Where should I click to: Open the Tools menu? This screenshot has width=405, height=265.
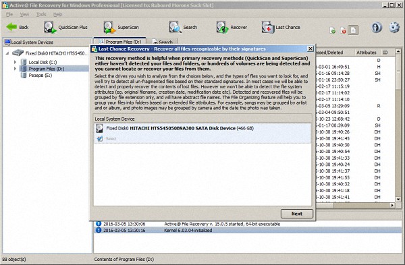click(x=41, y=14)
